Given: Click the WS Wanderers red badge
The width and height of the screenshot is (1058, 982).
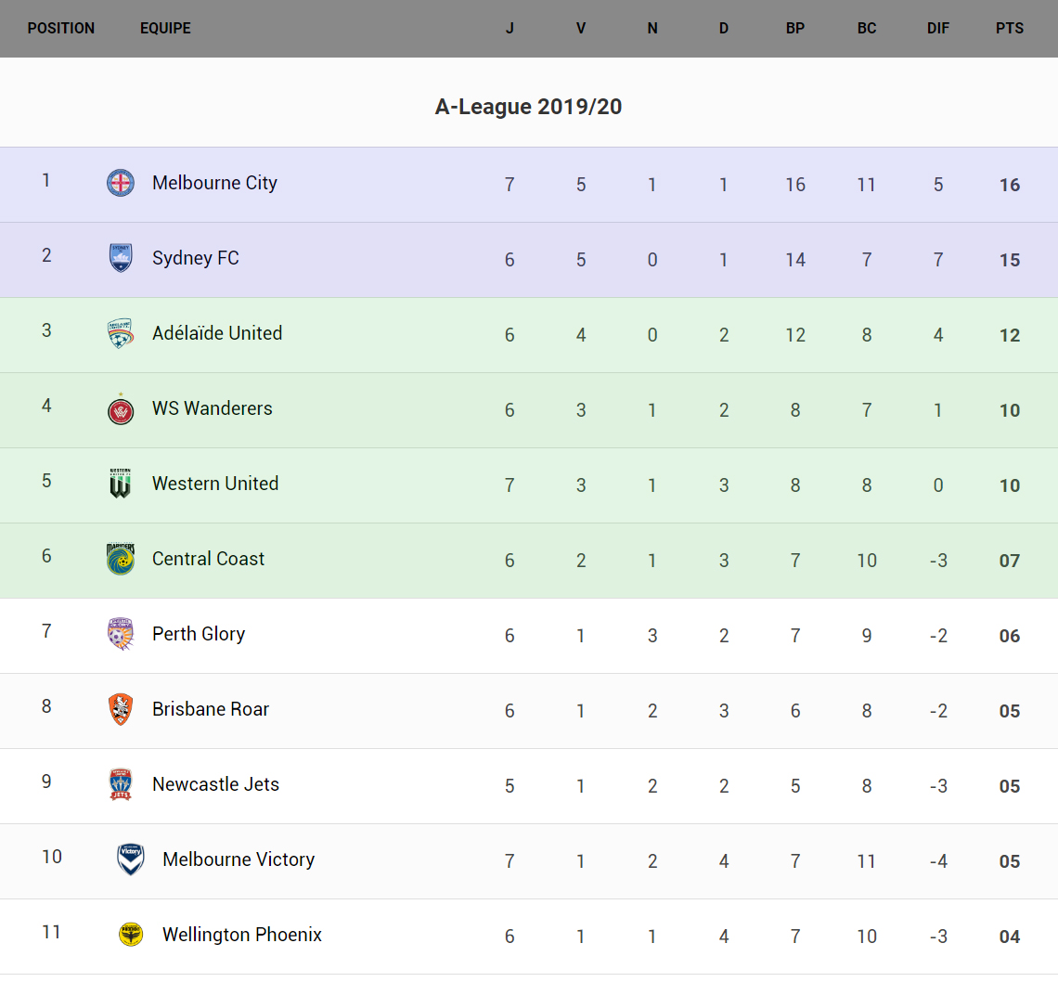Looking at the screenshot, I should tap(121, 408).
